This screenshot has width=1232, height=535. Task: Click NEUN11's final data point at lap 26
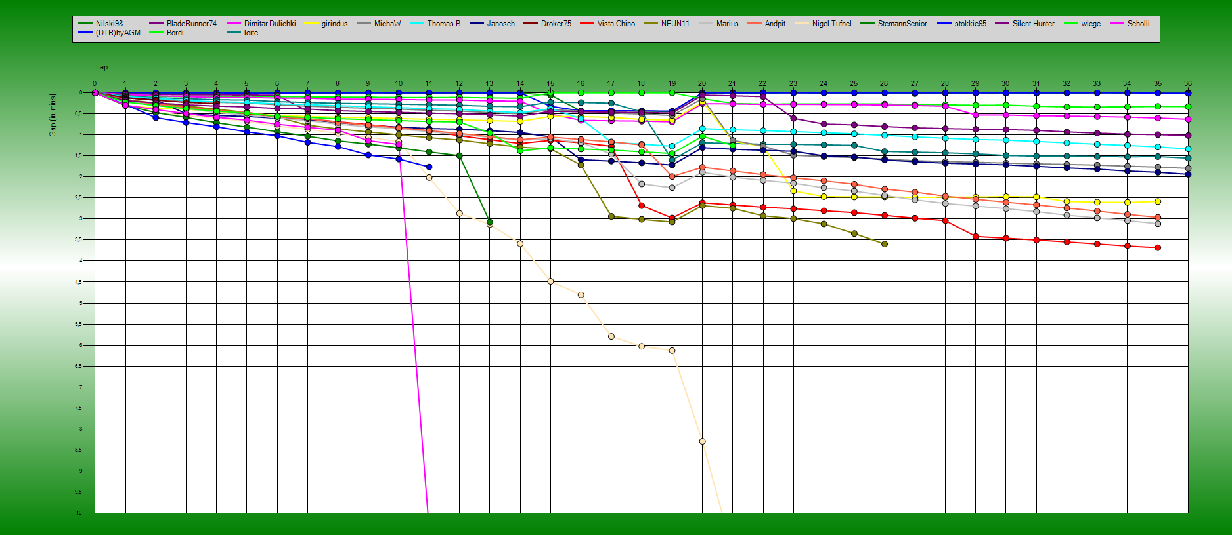point(885,244)
